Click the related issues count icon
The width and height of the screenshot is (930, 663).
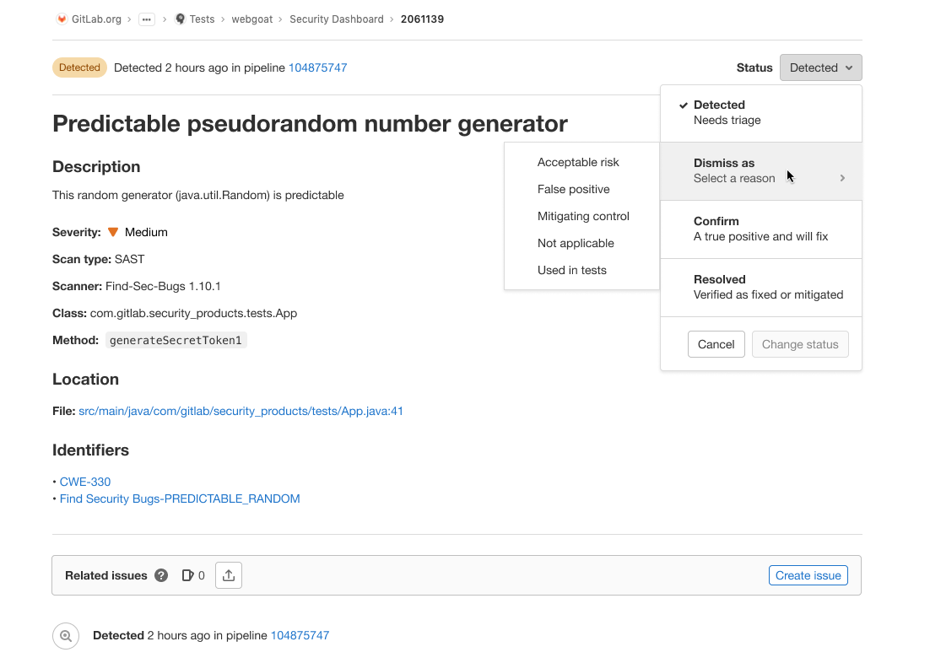(187, 575)
